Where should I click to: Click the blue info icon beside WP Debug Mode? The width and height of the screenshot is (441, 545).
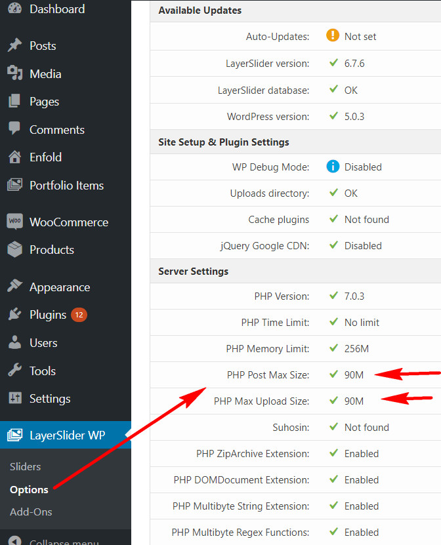point(333,167)
